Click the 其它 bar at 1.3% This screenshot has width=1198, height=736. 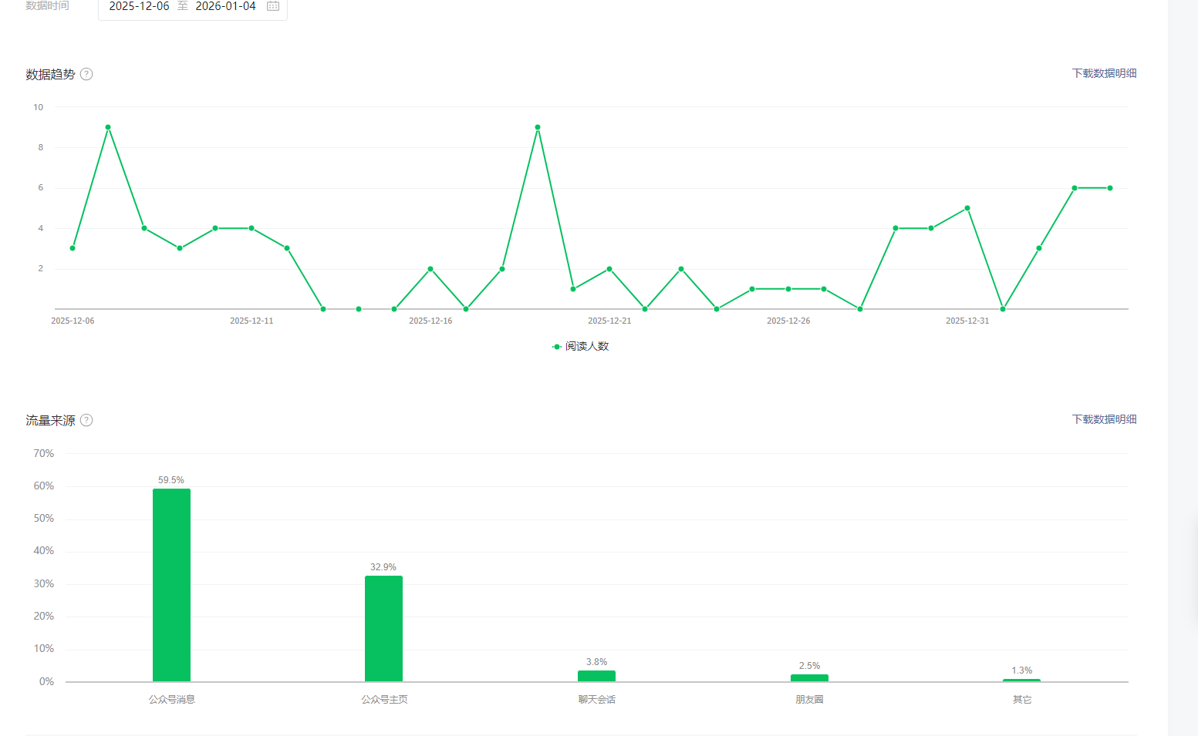[1021, 680]
